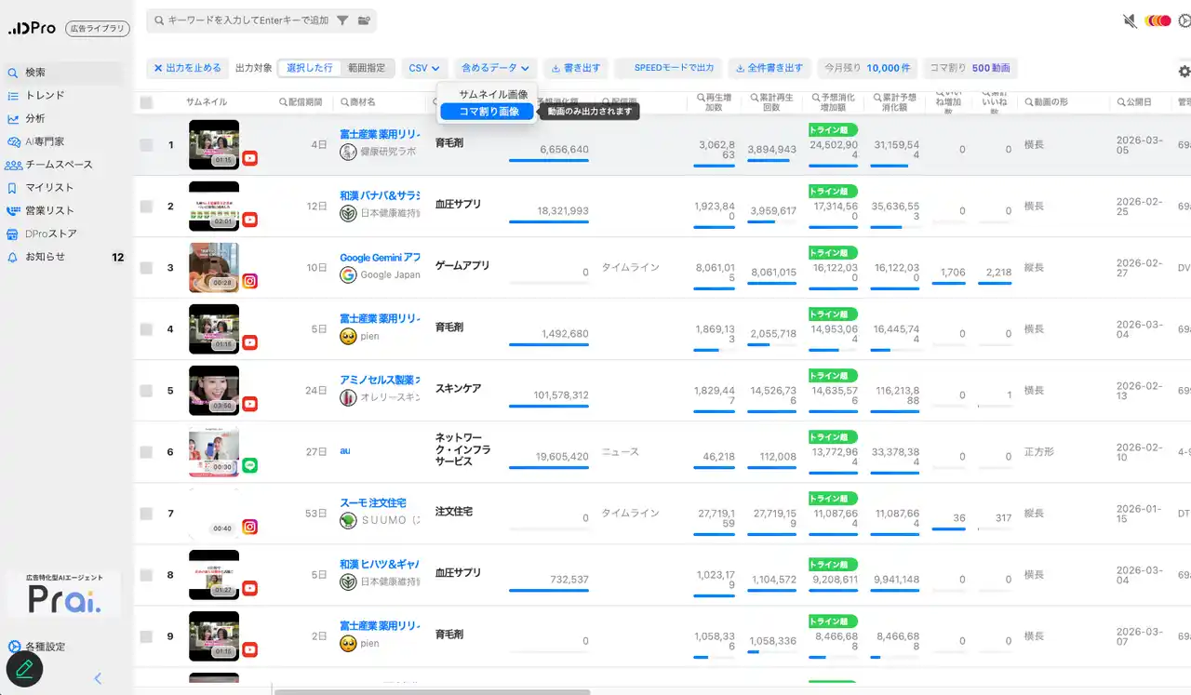Click the YouTube icon on row 1
The image size is (1191, 695).
(250, 158)
